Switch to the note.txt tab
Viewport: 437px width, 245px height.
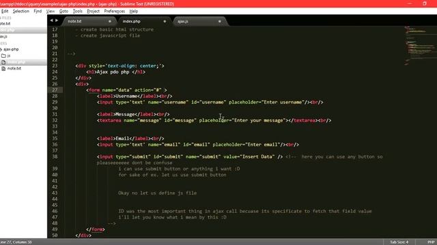pos(89,21)
